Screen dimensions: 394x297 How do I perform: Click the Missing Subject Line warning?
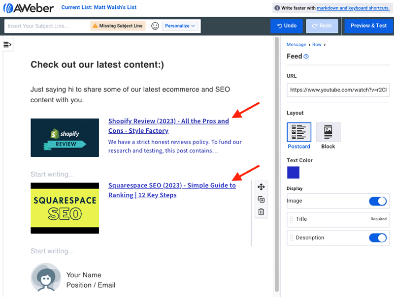(118, 26)
